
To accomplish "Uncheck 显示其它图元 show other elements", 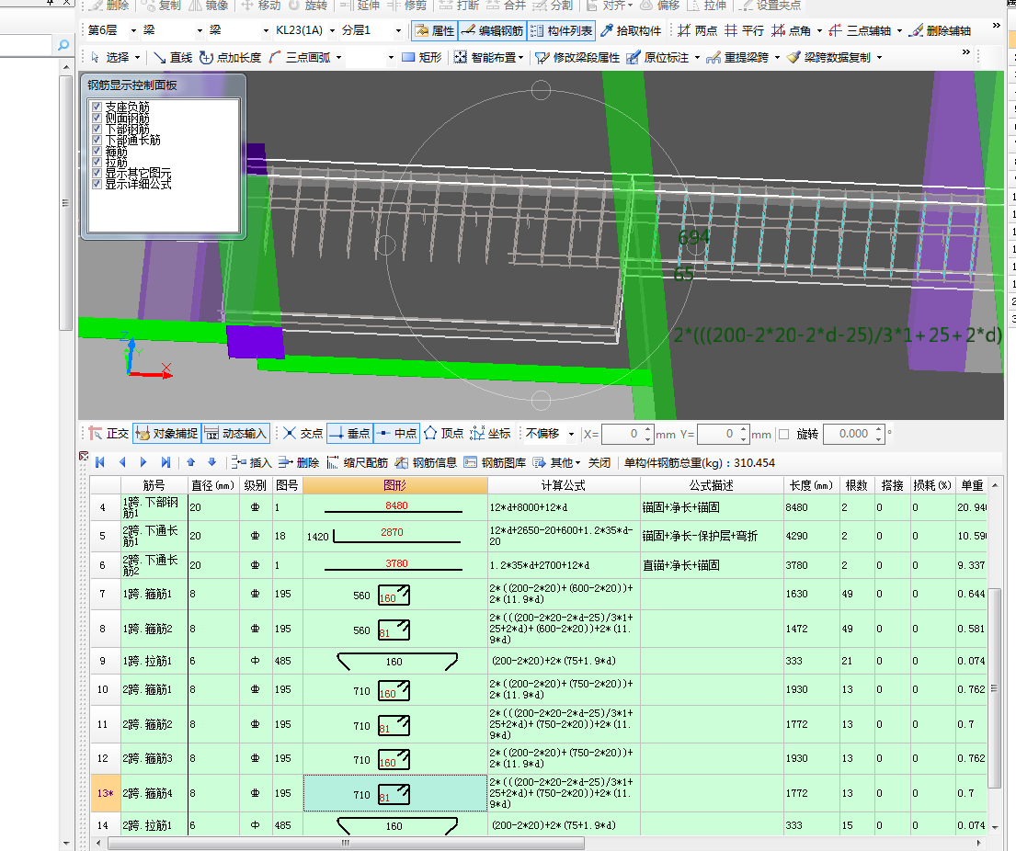I will pyautogui.click(x=97, y=173).
